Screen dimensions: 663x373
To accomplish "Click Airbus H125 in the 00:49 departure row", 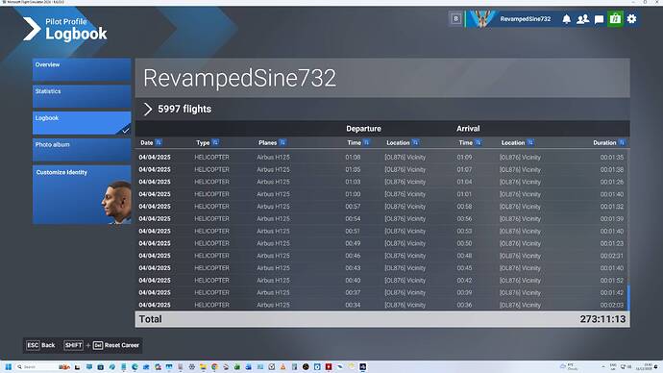I will click(273, 243).
